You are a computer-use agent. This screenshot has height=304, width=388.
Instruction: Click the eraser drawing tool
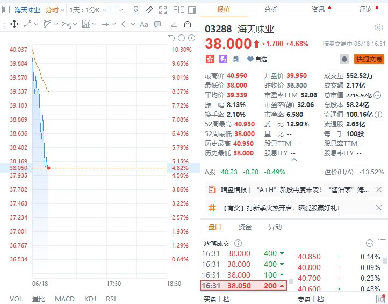[x=174, y=24]
